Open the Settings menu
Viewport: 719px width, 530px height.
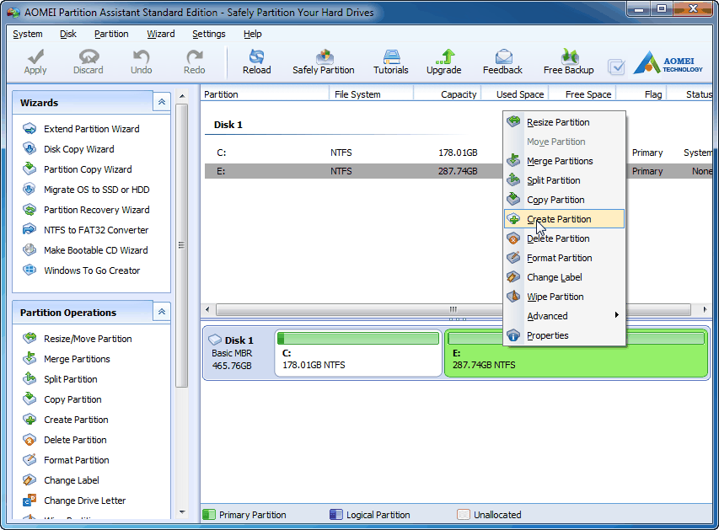click(209, 34)
